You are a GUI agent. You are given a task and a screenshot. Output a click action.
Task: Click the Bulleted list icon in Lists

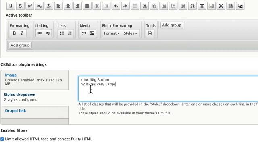(x=62, y=33)
